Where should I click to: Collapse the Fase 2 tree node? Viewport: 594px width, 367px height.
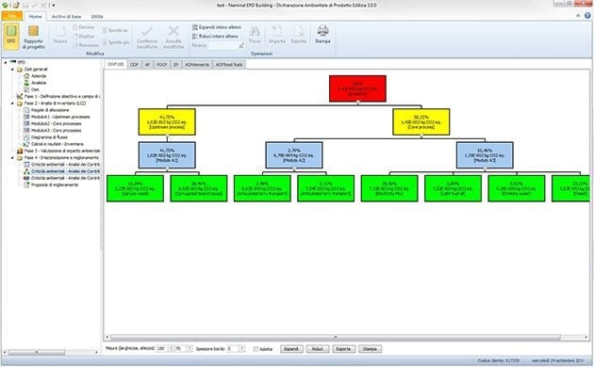coord(12,104)
